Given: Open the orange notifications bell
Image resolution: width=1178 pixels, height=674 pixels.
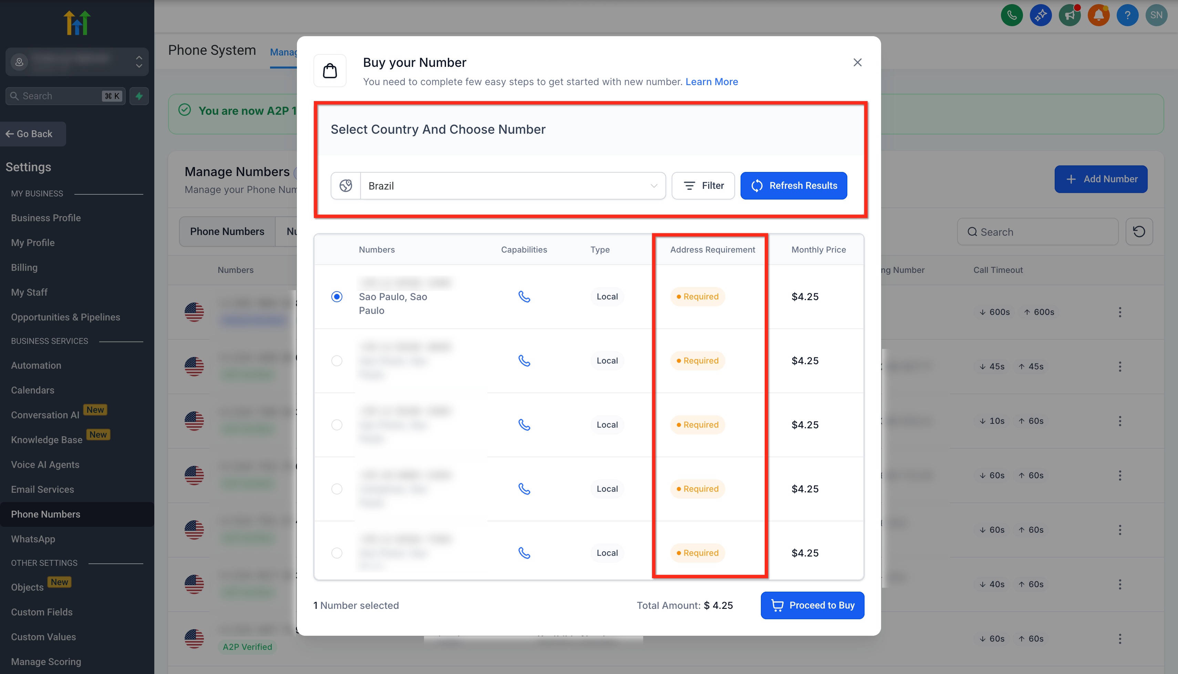Looking at the screenshot, I should pyautogui.click(x=1098, y=15).
